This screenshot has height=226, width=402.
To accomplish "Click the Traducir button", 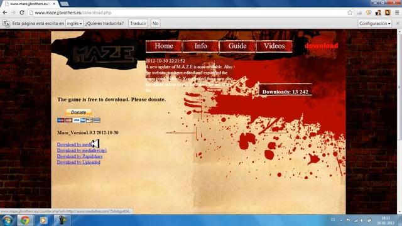I will click(138, 23).
